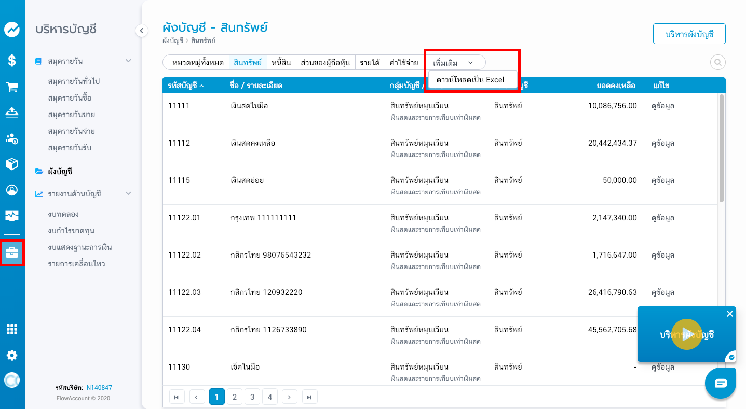
Task: Sort by รหัสบัญชี column header
Action: click(183, 86)
